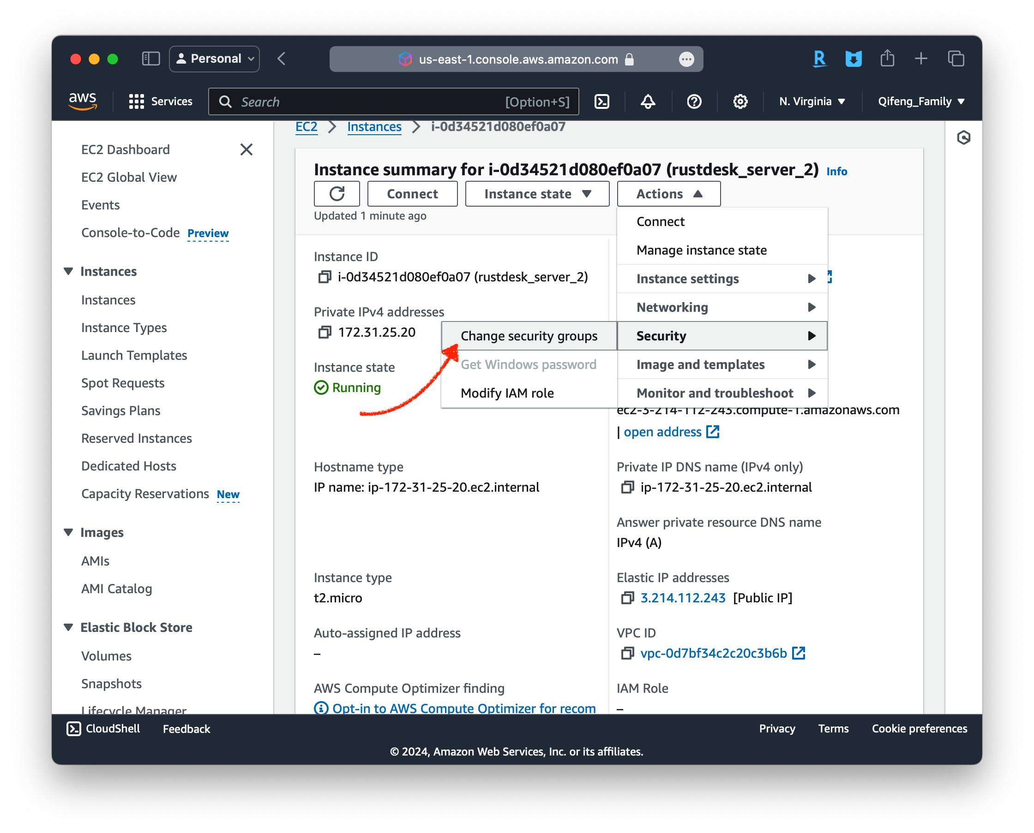Open the Instance state dropdown
Screen dimensions: 1034x833
point(537,194)
